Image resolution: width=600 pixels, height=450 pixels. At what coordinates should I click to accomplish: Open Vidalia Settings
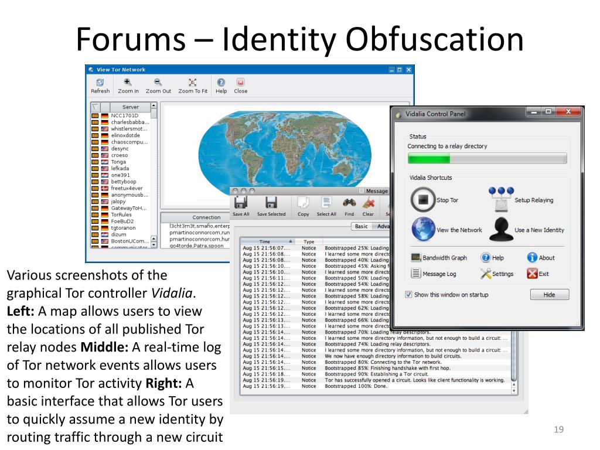coord(497,274)
